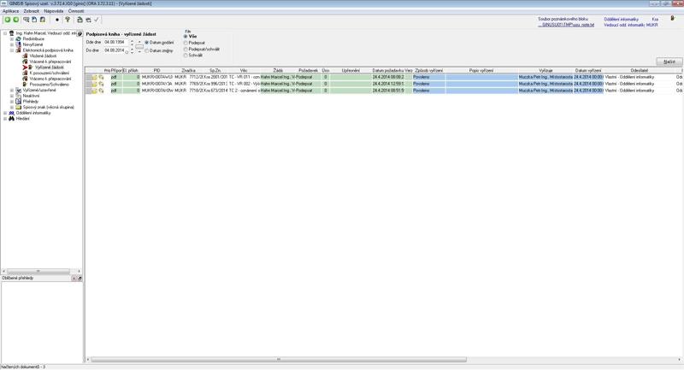Click the red arrow icon beside Vyřízené žádosti
684x370 pixels.
coord(26,67)
